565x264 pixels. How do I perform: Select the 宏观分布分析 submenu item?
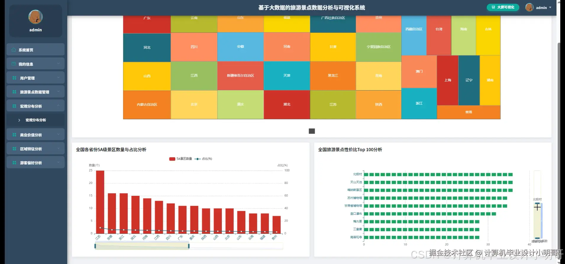(x=35, y=120)
